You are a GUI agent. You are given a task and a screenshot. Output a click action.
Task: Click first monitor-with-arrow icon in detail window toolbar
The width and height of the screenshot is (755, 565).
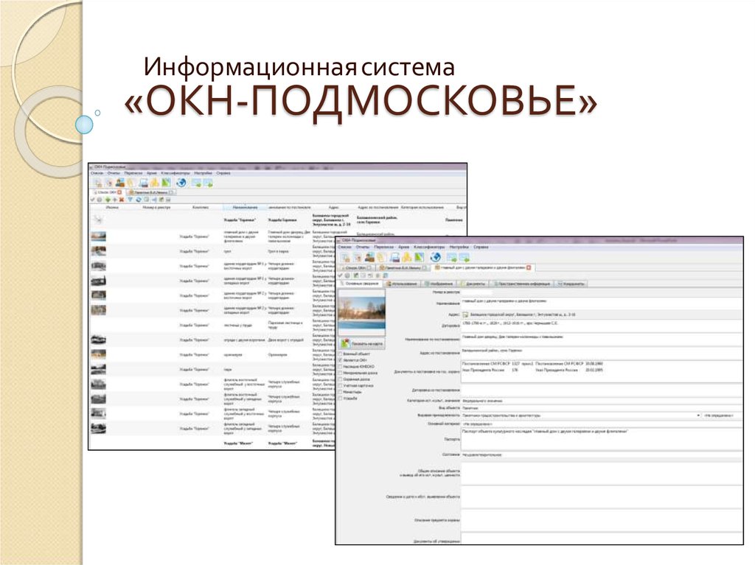point(452,258)
